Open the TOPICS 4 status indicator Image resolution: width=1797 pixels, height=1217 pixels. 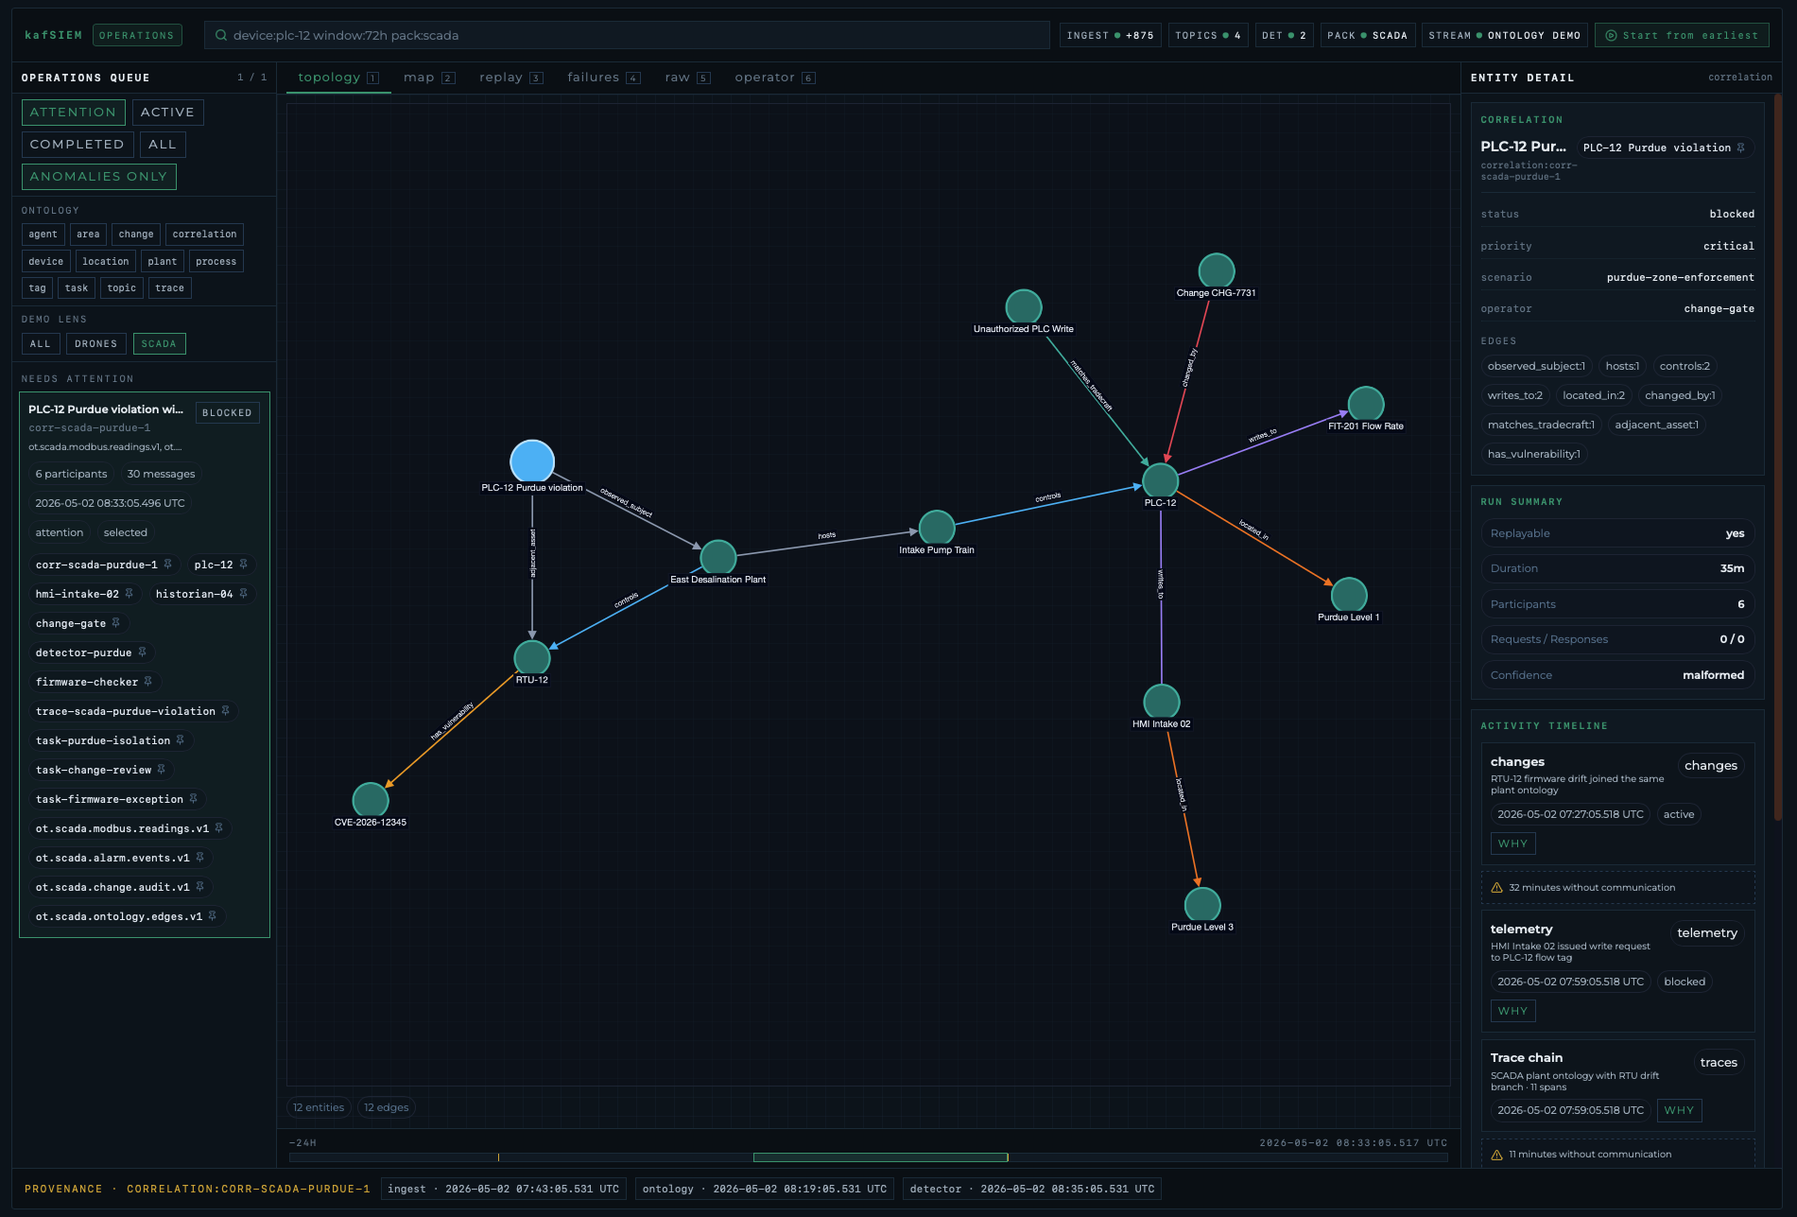[1208, 36]
